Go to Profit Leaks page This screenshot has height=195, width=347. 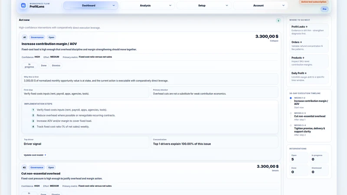tap(309, 30)
